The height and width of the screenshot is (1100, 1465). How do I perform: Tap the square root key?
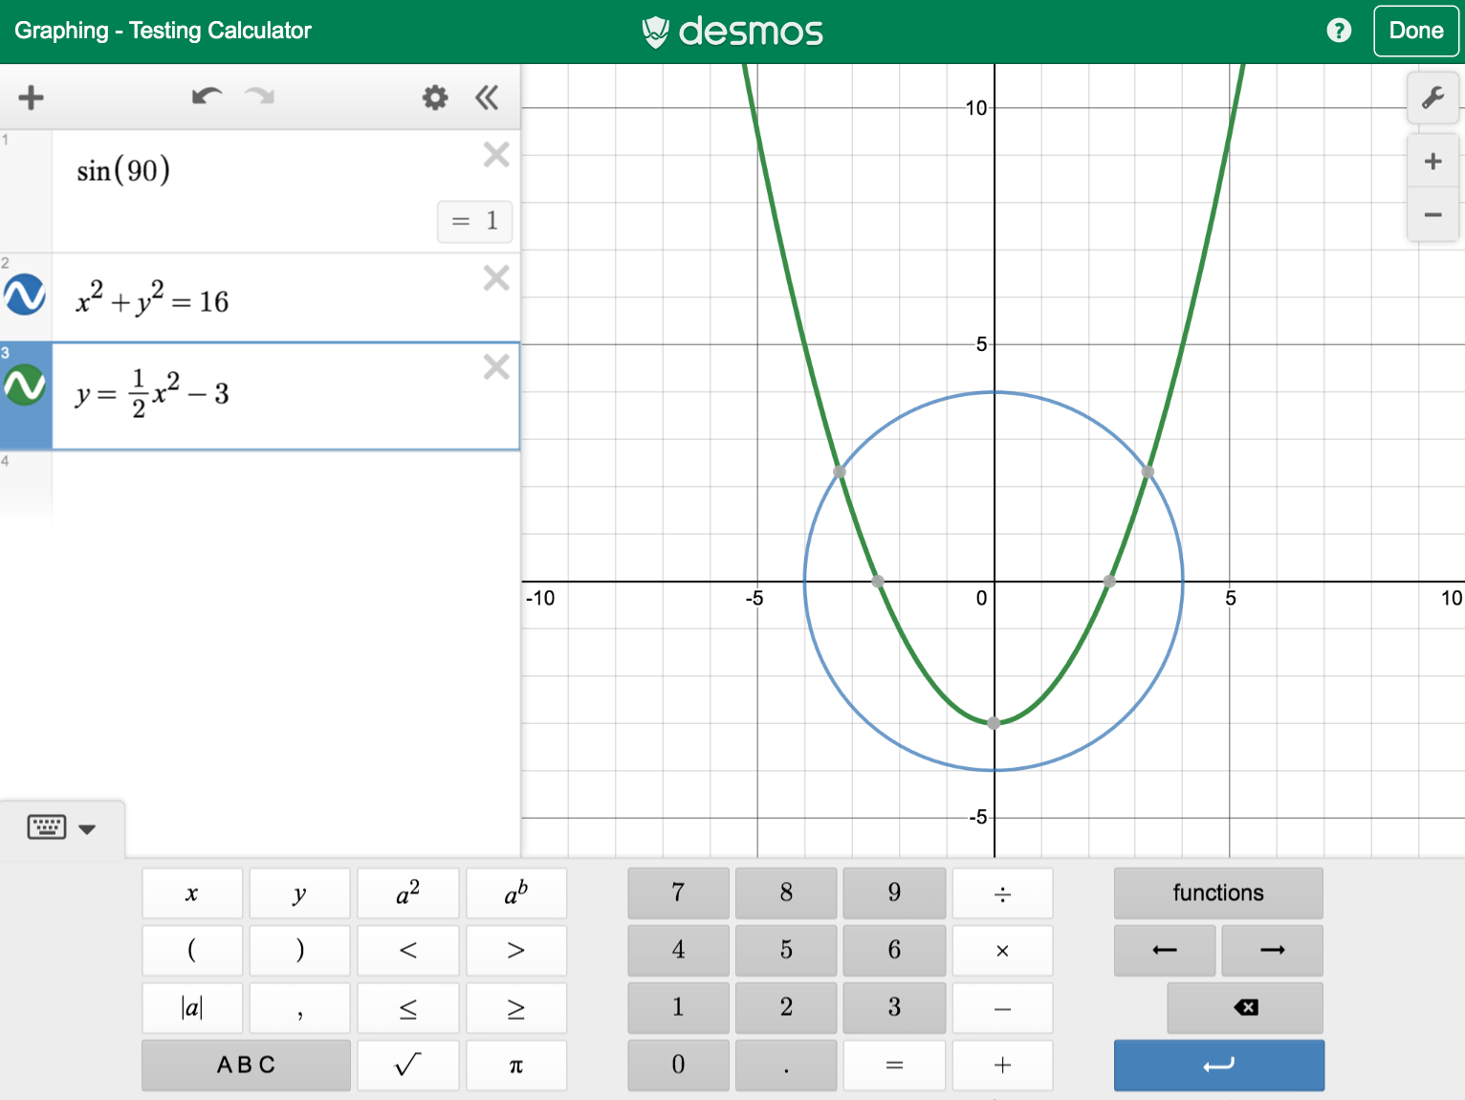(407, 1065)
